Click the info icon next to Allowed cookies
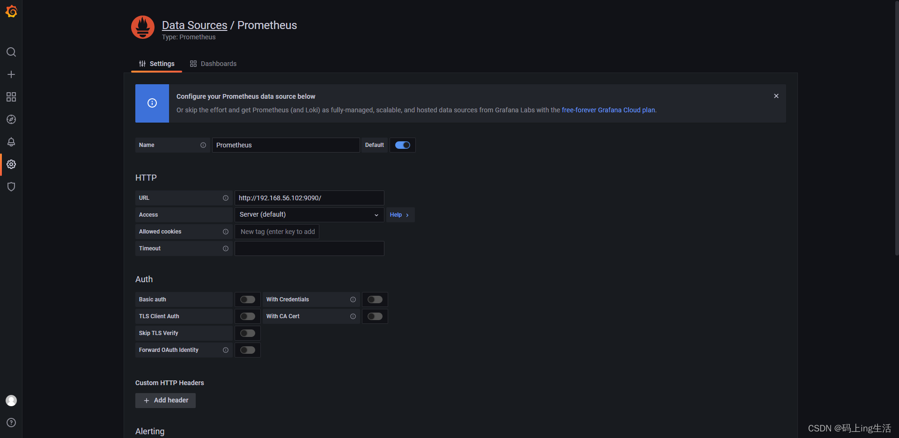The height and width of the screenshot is (438, 899). [x=226, y=232]
